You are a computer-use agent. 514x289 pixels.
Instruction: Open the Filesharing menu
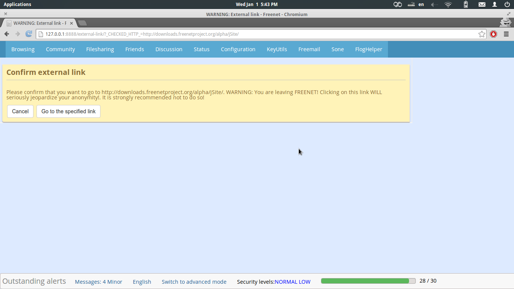pyautogui.click(x=100, y=49)
